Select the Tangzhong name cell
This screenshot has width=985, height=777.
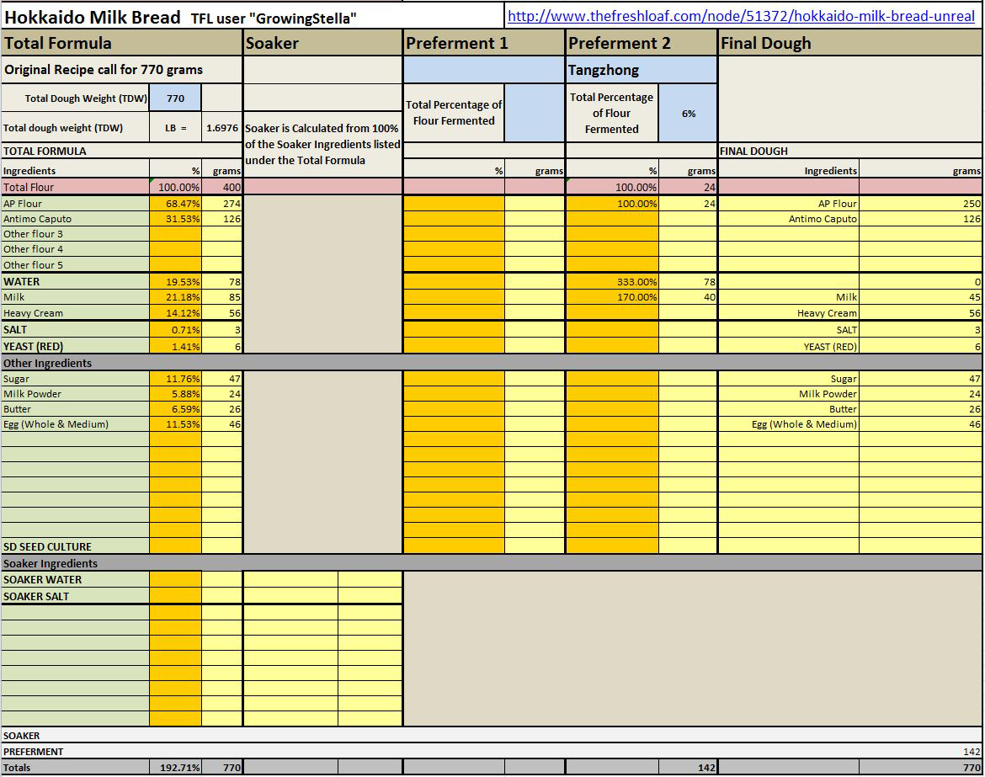(641, 70)
